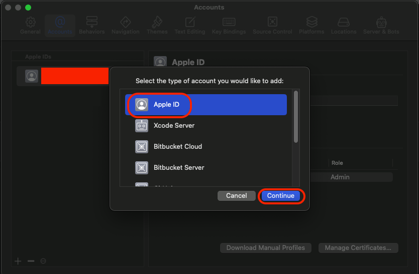Open the Platforms preferences tab
This screenshot has height=274, width=419.
tap(311, 26)
